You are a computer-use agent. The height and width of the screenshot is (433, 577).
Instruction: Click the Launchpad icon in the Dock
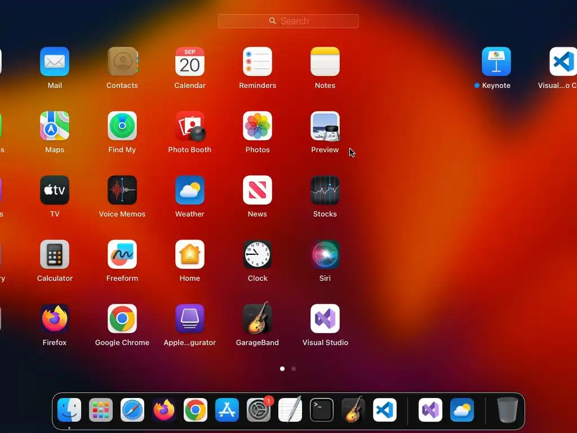coord(101,410)
